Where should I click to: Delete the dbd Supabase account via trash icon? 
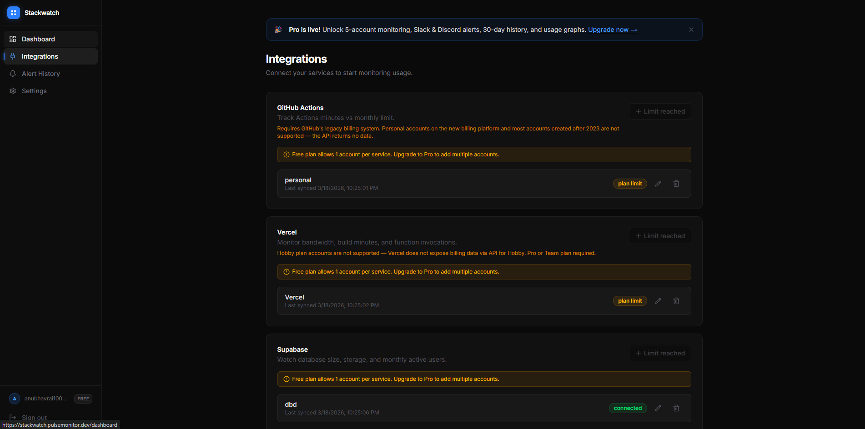point(676,408)
